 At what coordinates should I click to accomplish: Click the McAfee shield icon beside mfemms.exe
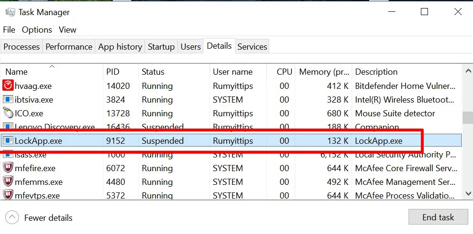point(8,182)
